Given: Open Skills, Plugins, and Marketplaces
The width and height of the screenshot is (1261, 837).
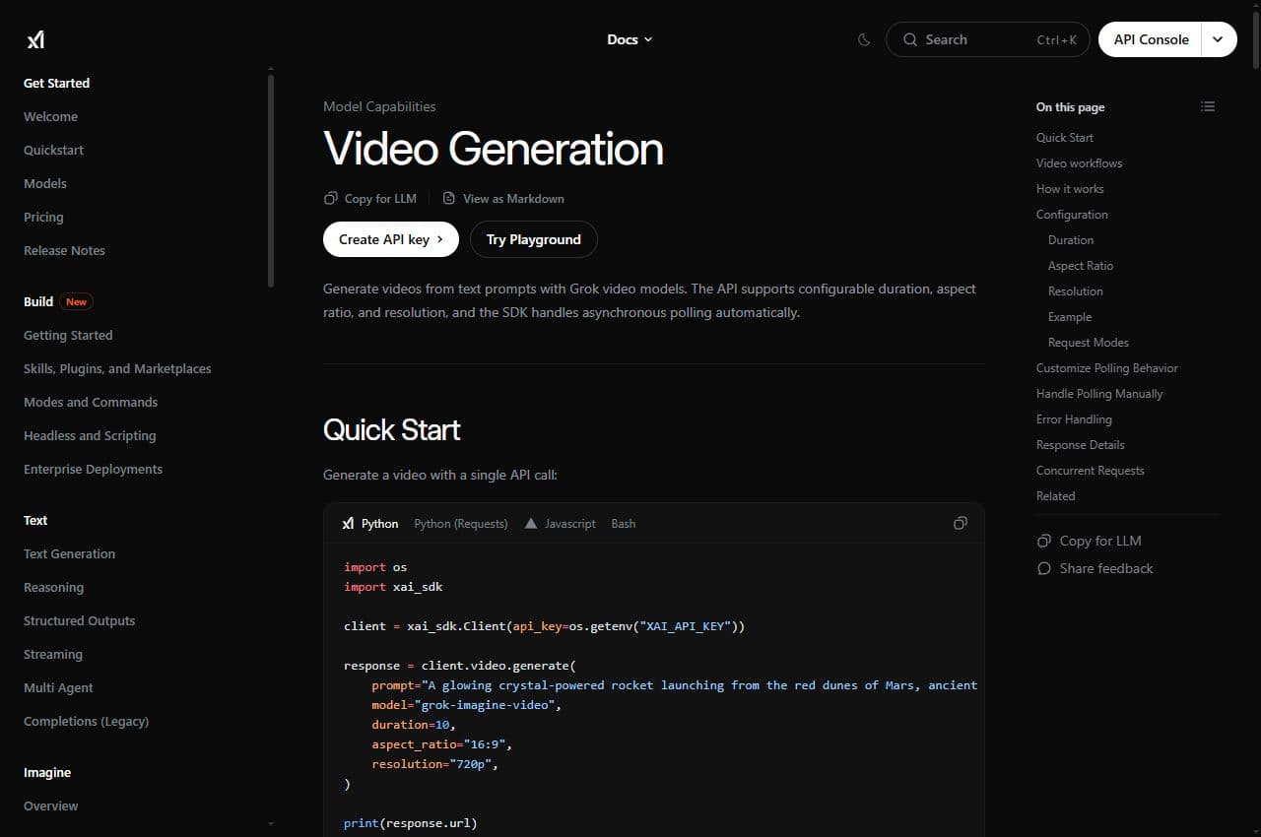Looking at the screenshot, I should pos(117,368).
